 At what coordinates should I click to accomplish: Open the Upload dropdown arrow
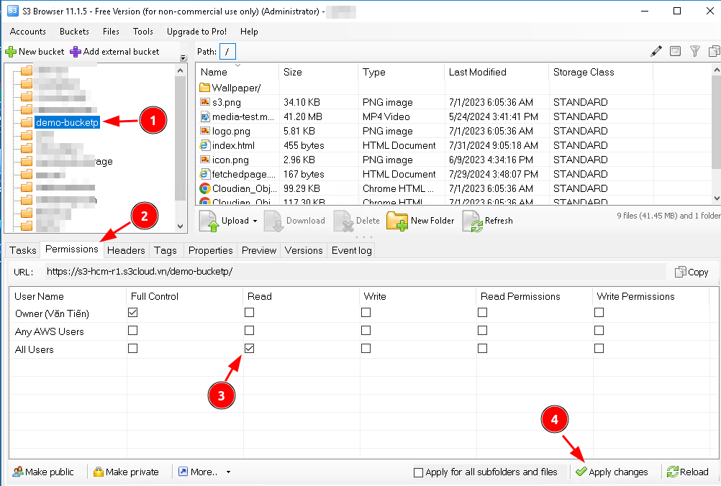tap(255, 221)
